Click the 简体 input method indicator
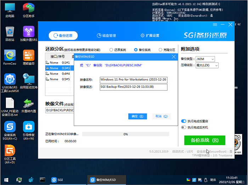The height and width of the screenshot is (185, 248). pos(213,180)
